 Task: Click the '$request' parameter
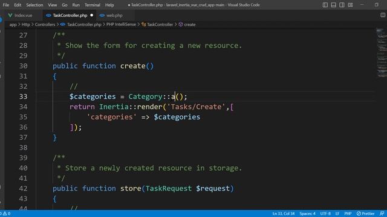pos(213,189)
